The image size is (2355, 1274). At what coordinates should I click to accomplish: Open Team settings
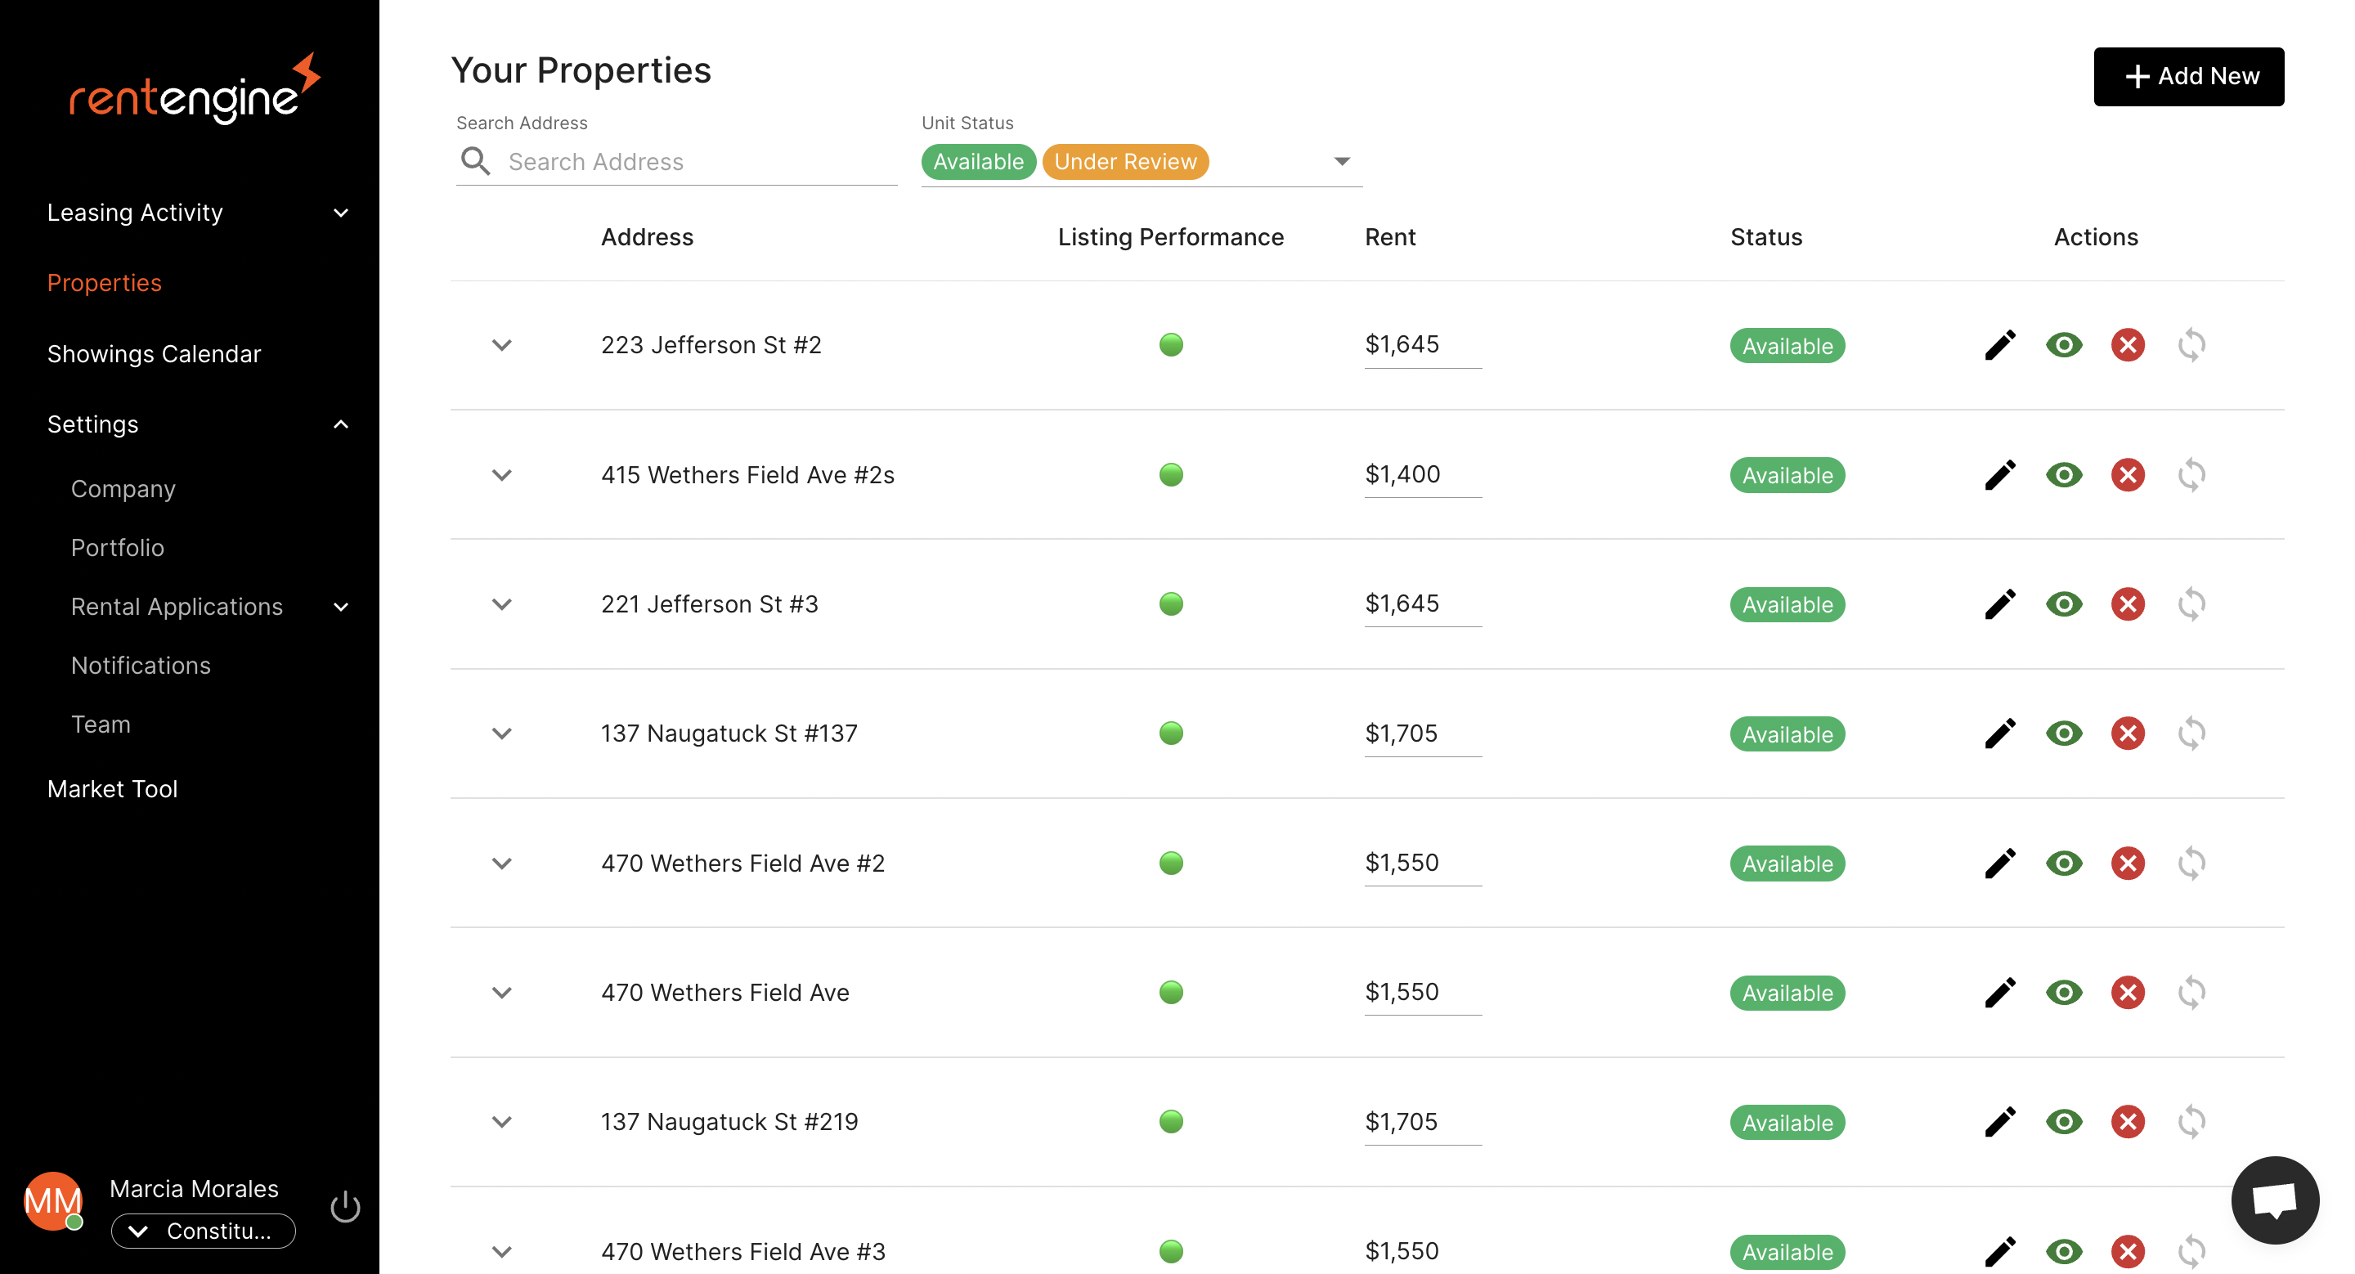click(x=101, y=724)
